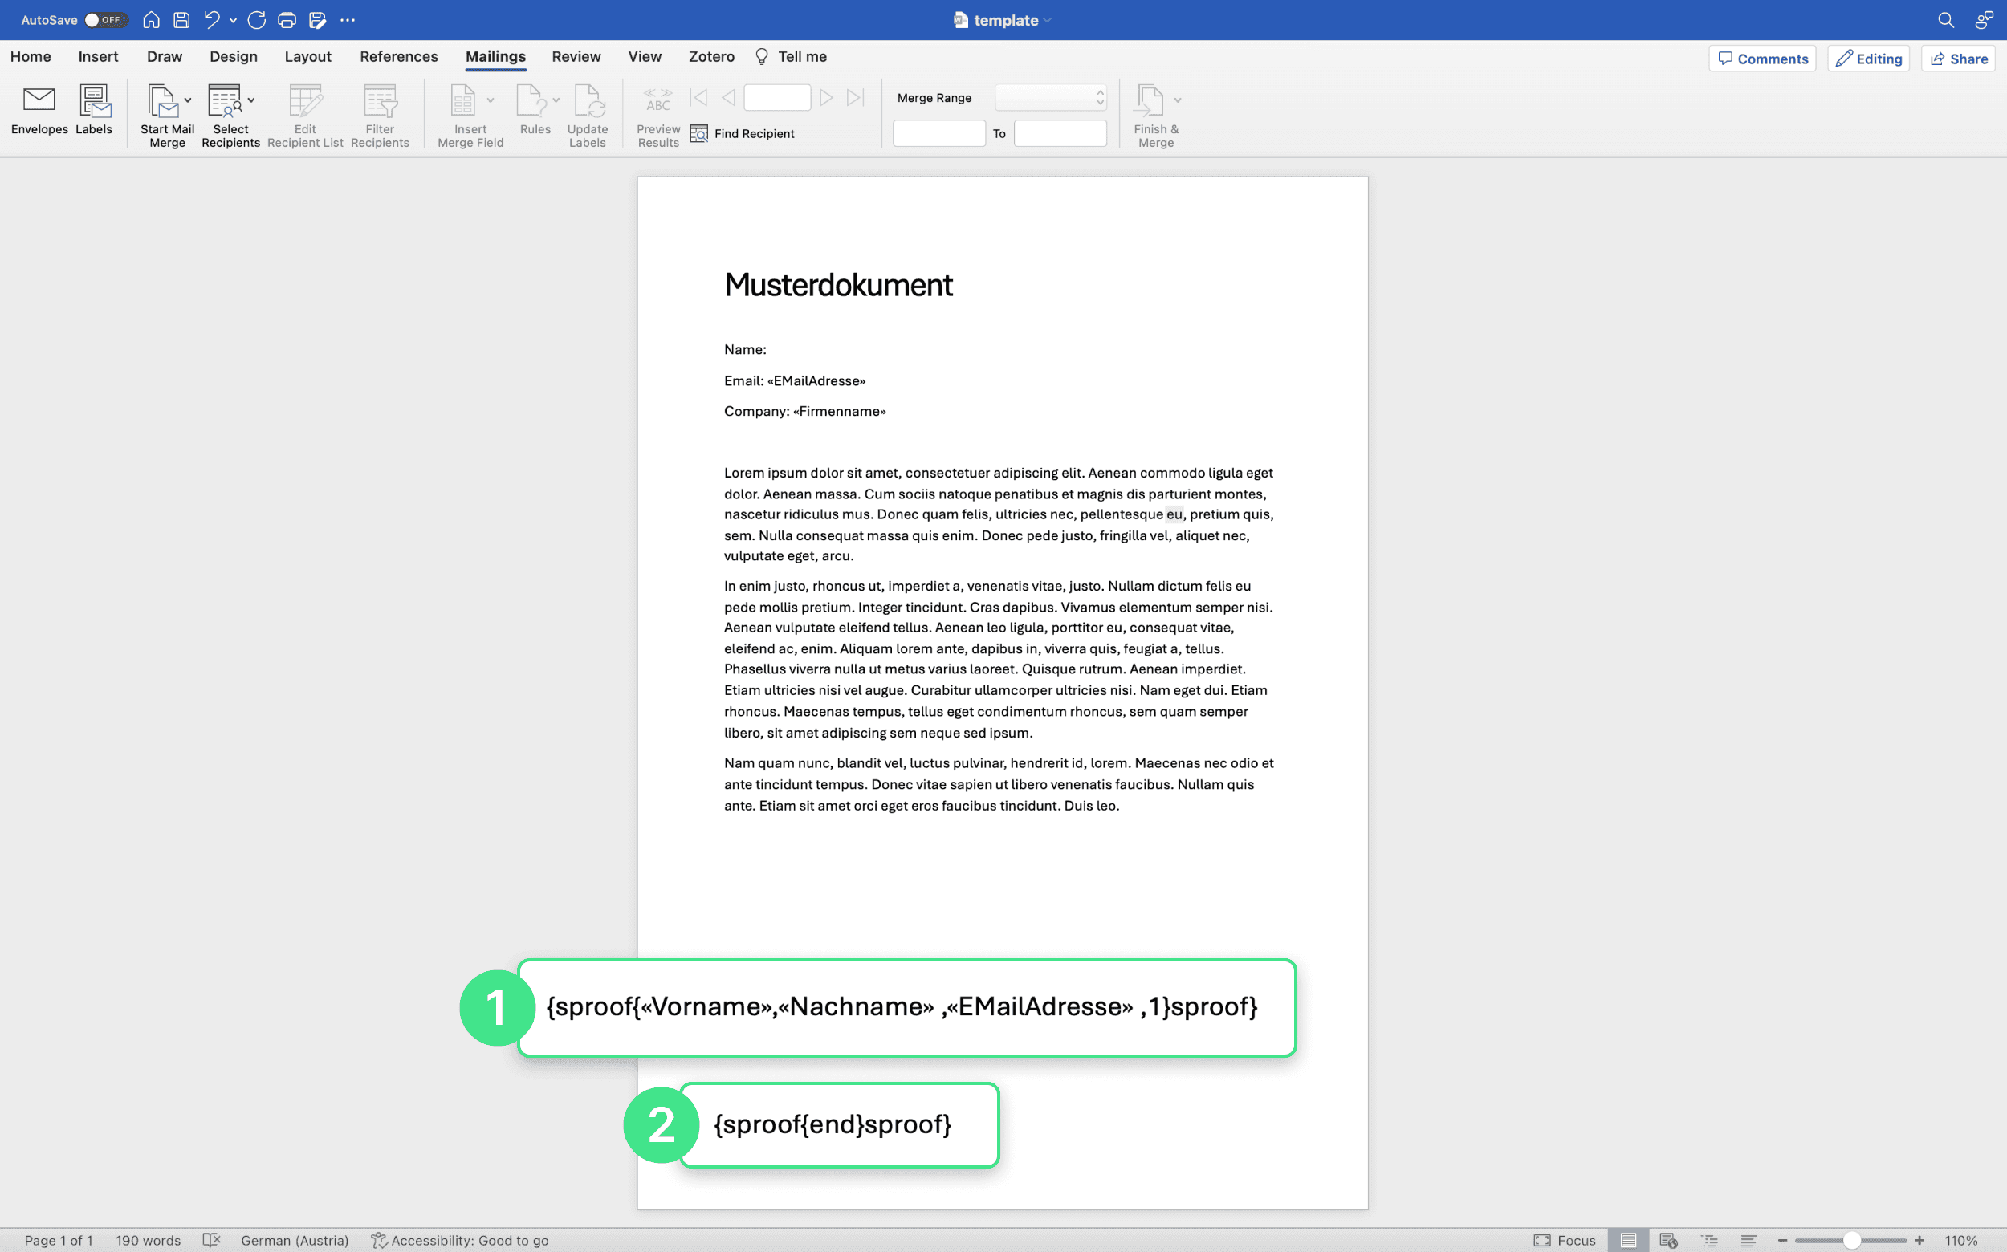The width and height of the screenshot is (2007, 1252).
Task: Open the Zotero tab
Action: pos(711,56)
